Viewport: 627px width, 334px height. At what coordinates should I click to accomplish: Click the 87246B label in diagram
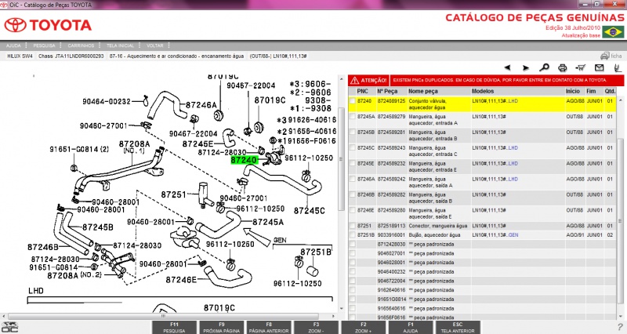[43, 247]
